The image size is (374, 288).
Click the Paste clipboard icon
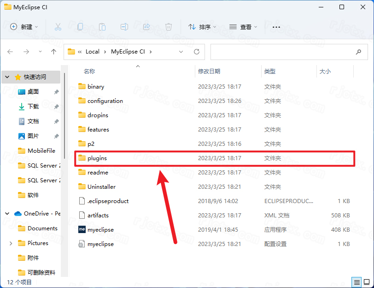pyautogui.click(x=102, y=27)
